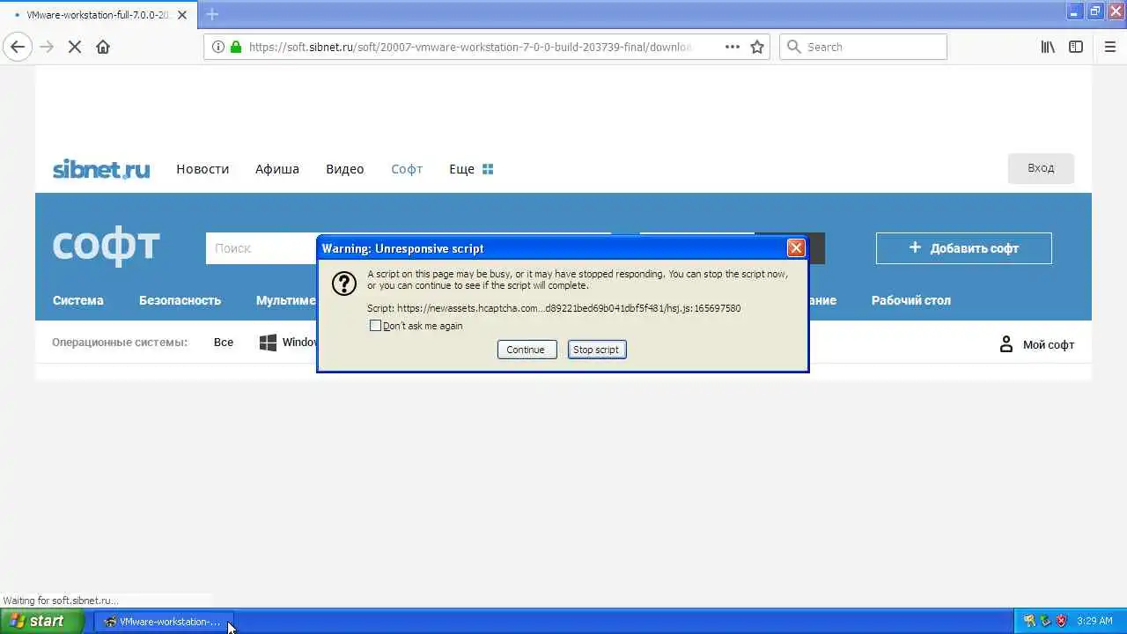Open page actions three-dot menu
Image resolution: width=1127 pixels, height=634 pixels.
[x=733, y=47]
